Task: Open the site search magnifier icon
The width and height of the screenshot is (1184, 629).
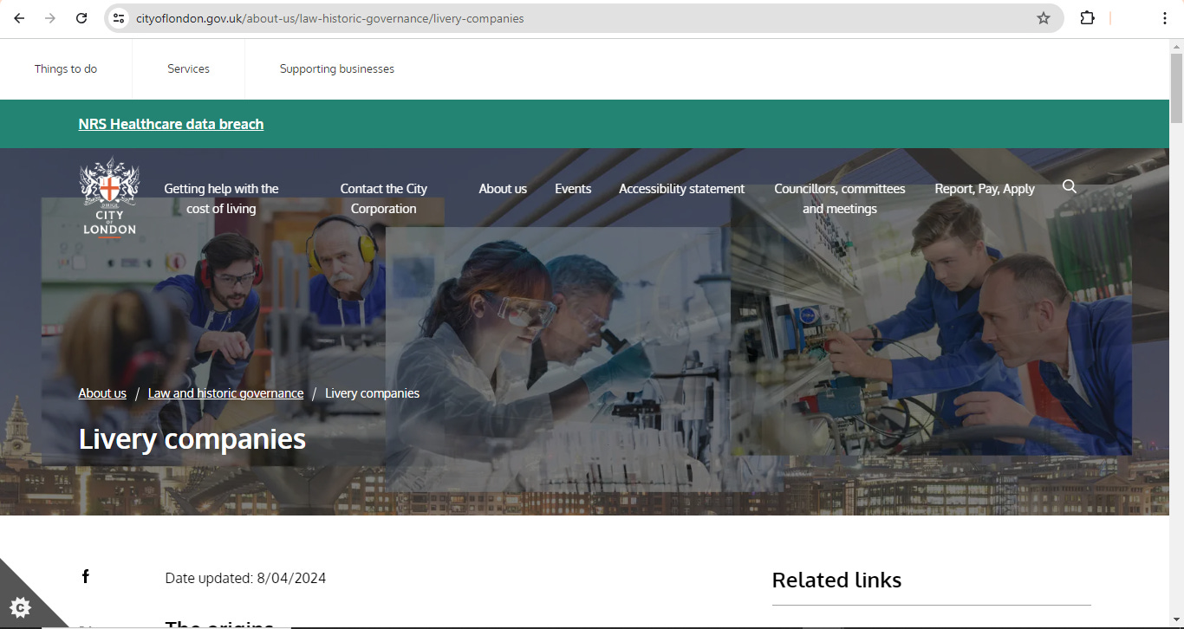Action: [x=1070, y=186]
